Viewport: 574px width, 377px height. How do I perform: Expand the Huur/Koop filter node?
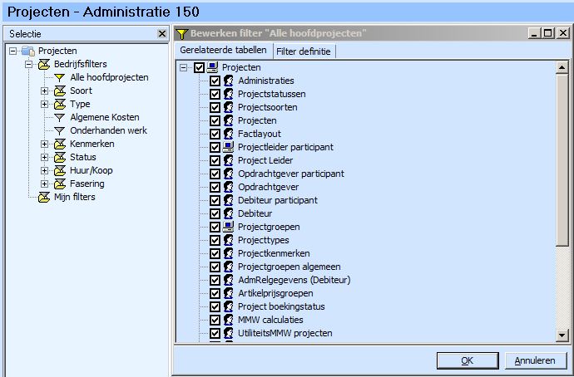point(44,170)
